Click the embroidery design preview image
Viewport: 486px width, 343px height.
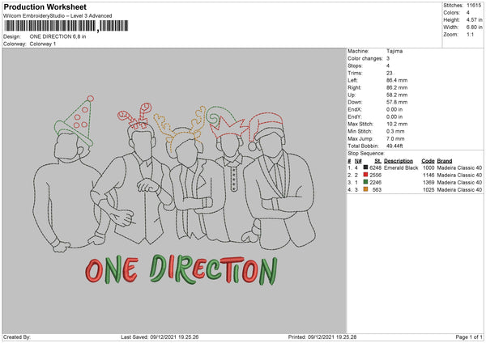coord(174,191)
